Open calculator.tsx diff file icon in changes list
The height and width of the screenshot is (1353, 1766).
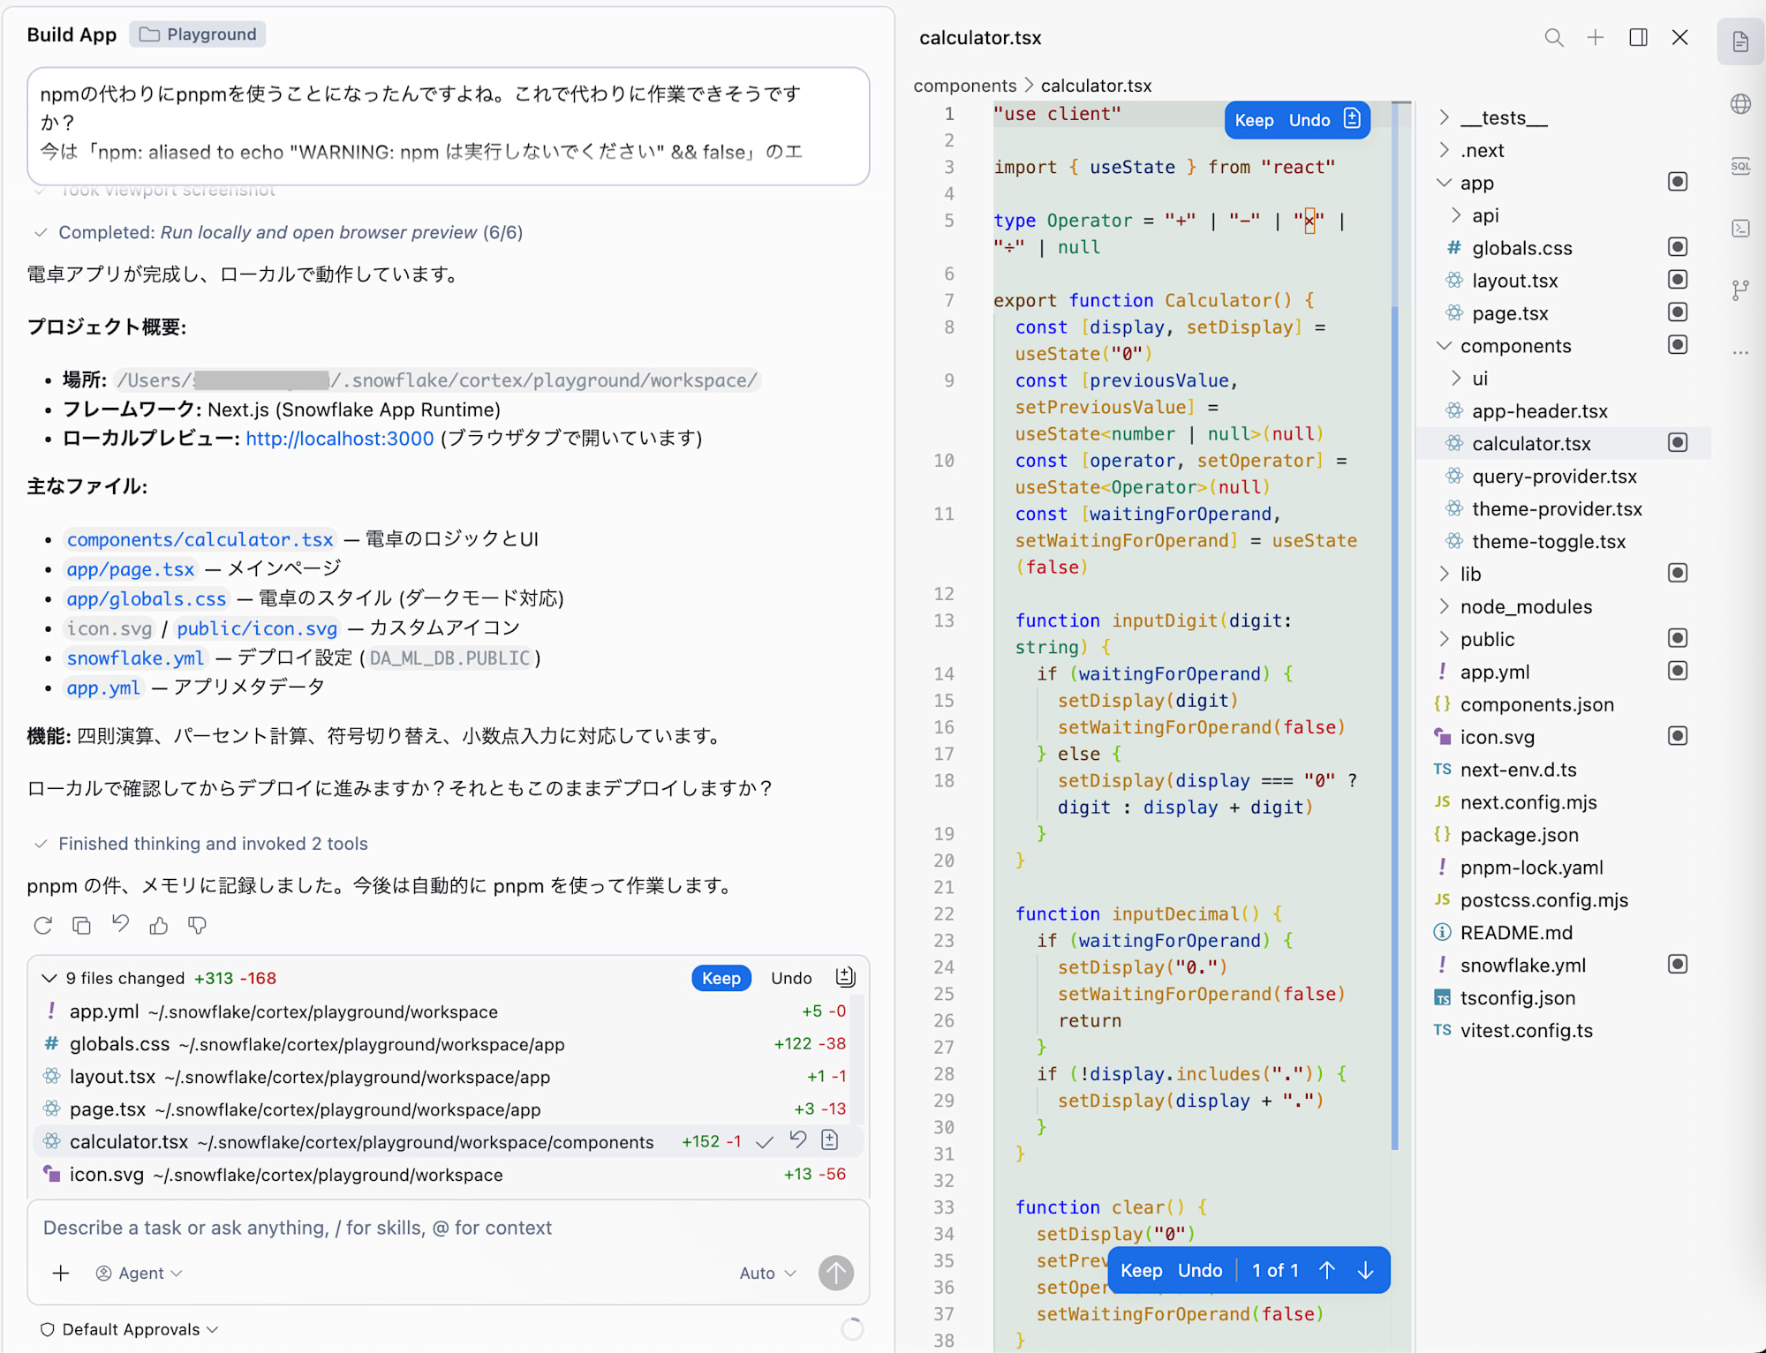(x=829, y=1140)
